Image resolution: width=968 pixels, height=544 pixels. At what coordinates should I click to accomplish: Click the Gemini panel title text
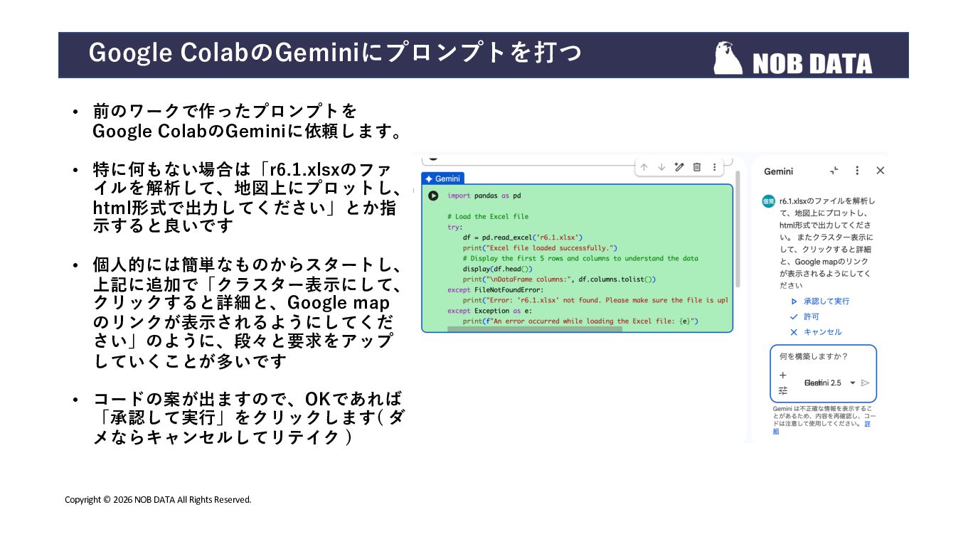pyautogui.click(x=778, y=171)
